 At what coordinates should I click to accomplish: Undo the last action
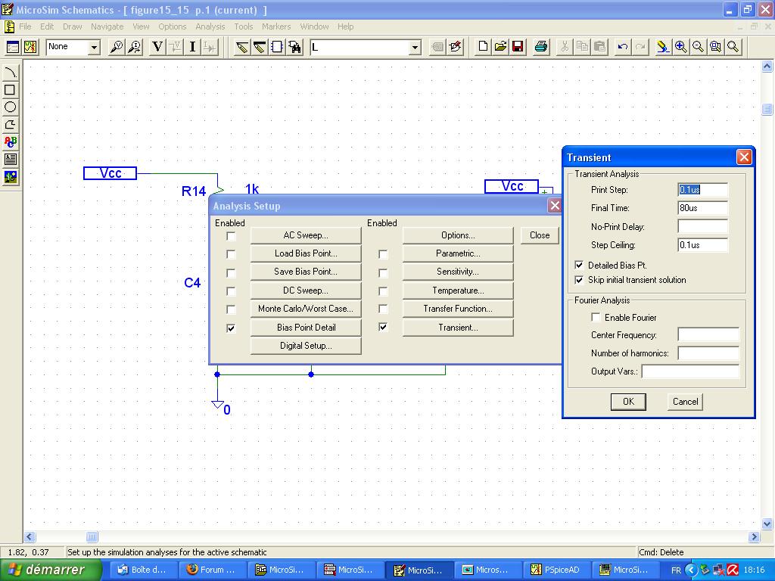623,47
